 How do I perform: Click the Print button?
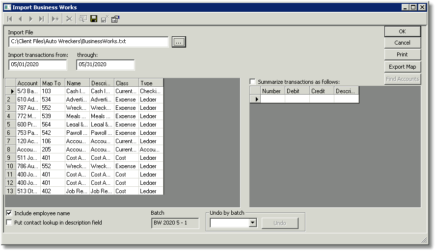pos(402,55)
